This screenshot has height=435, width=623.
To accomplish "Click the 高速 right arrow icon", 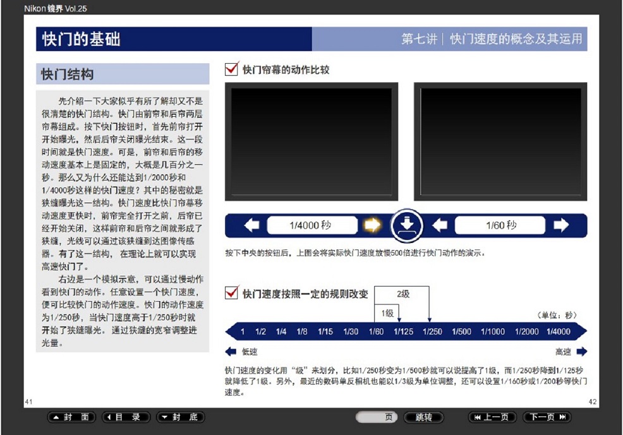I will [x=581, y=352].
